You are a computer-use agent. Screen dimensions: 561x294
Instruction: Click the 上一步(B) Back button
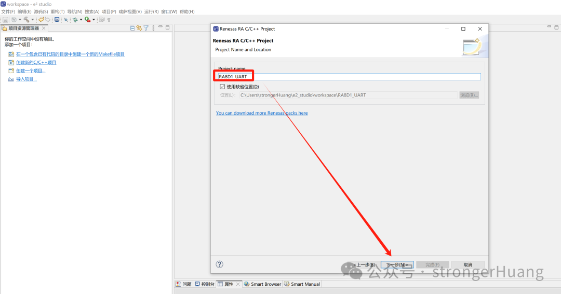[x=364, y=265]
